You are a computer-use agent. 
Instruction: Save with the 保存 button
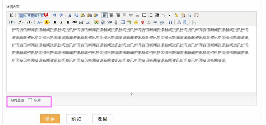tap(50, 119)
